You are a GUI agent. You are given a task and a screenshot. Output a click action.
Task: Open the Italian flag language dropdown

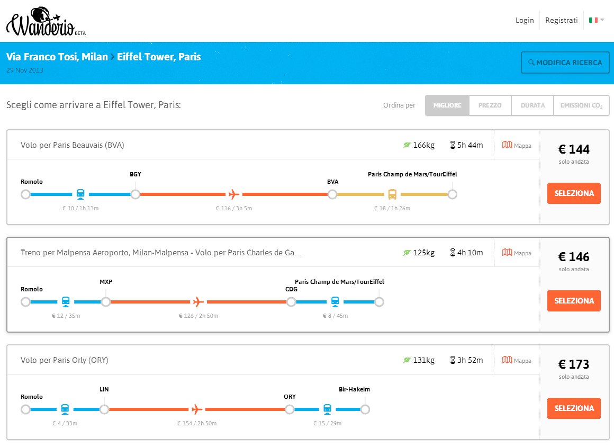coord(597,20)
